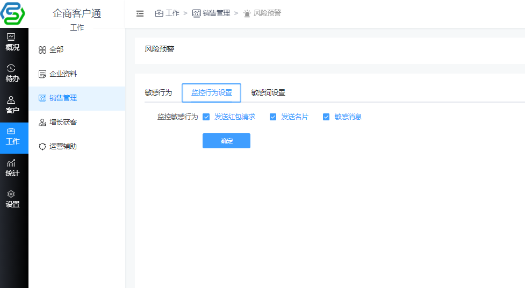525x288 pixels.
Task: Open the 概况 overview sidebar icon
Action: pos(11,37)
